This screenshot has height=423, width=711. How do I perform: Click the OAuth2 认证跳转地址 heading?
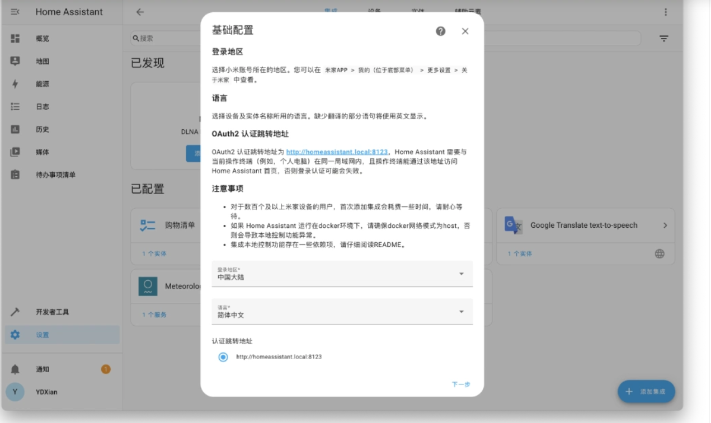(x=251, y=134)
